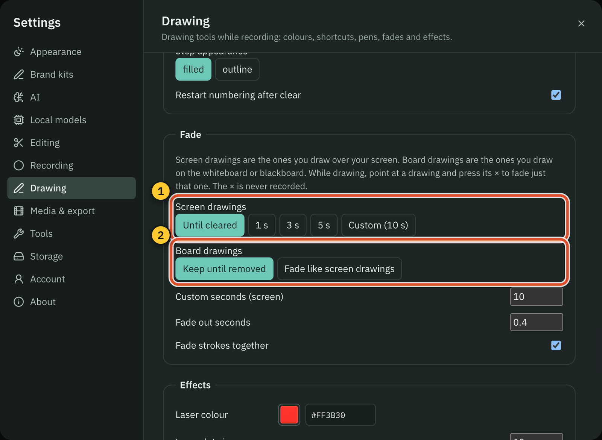Click the AI brain icon
The image size is (602, 440).
(x=19, y=97)
